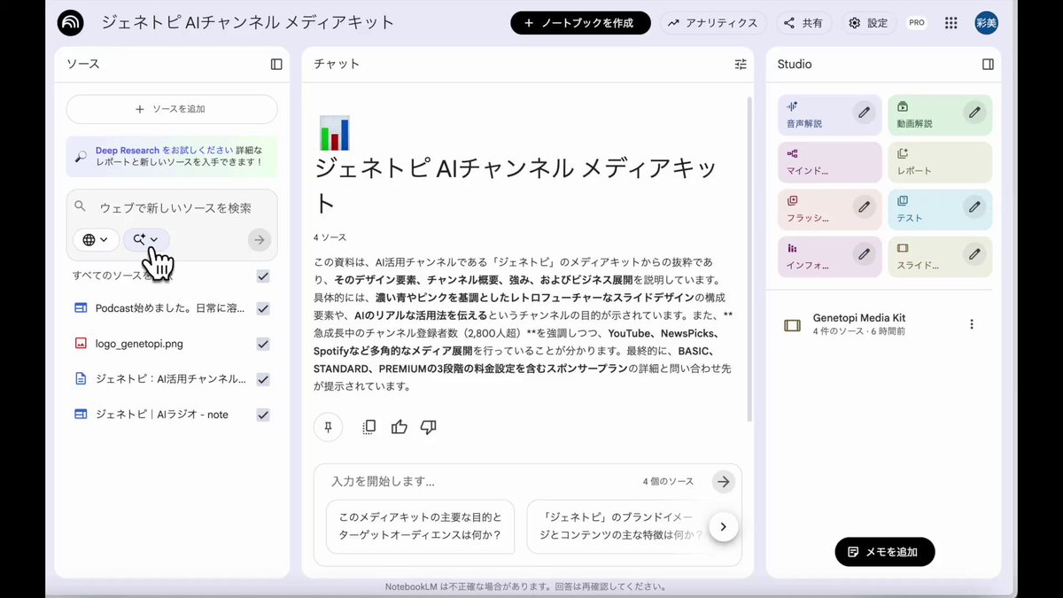Click the thumbs down icon
The height and width of the screenshot is (598, 1063).
(429, 427)
